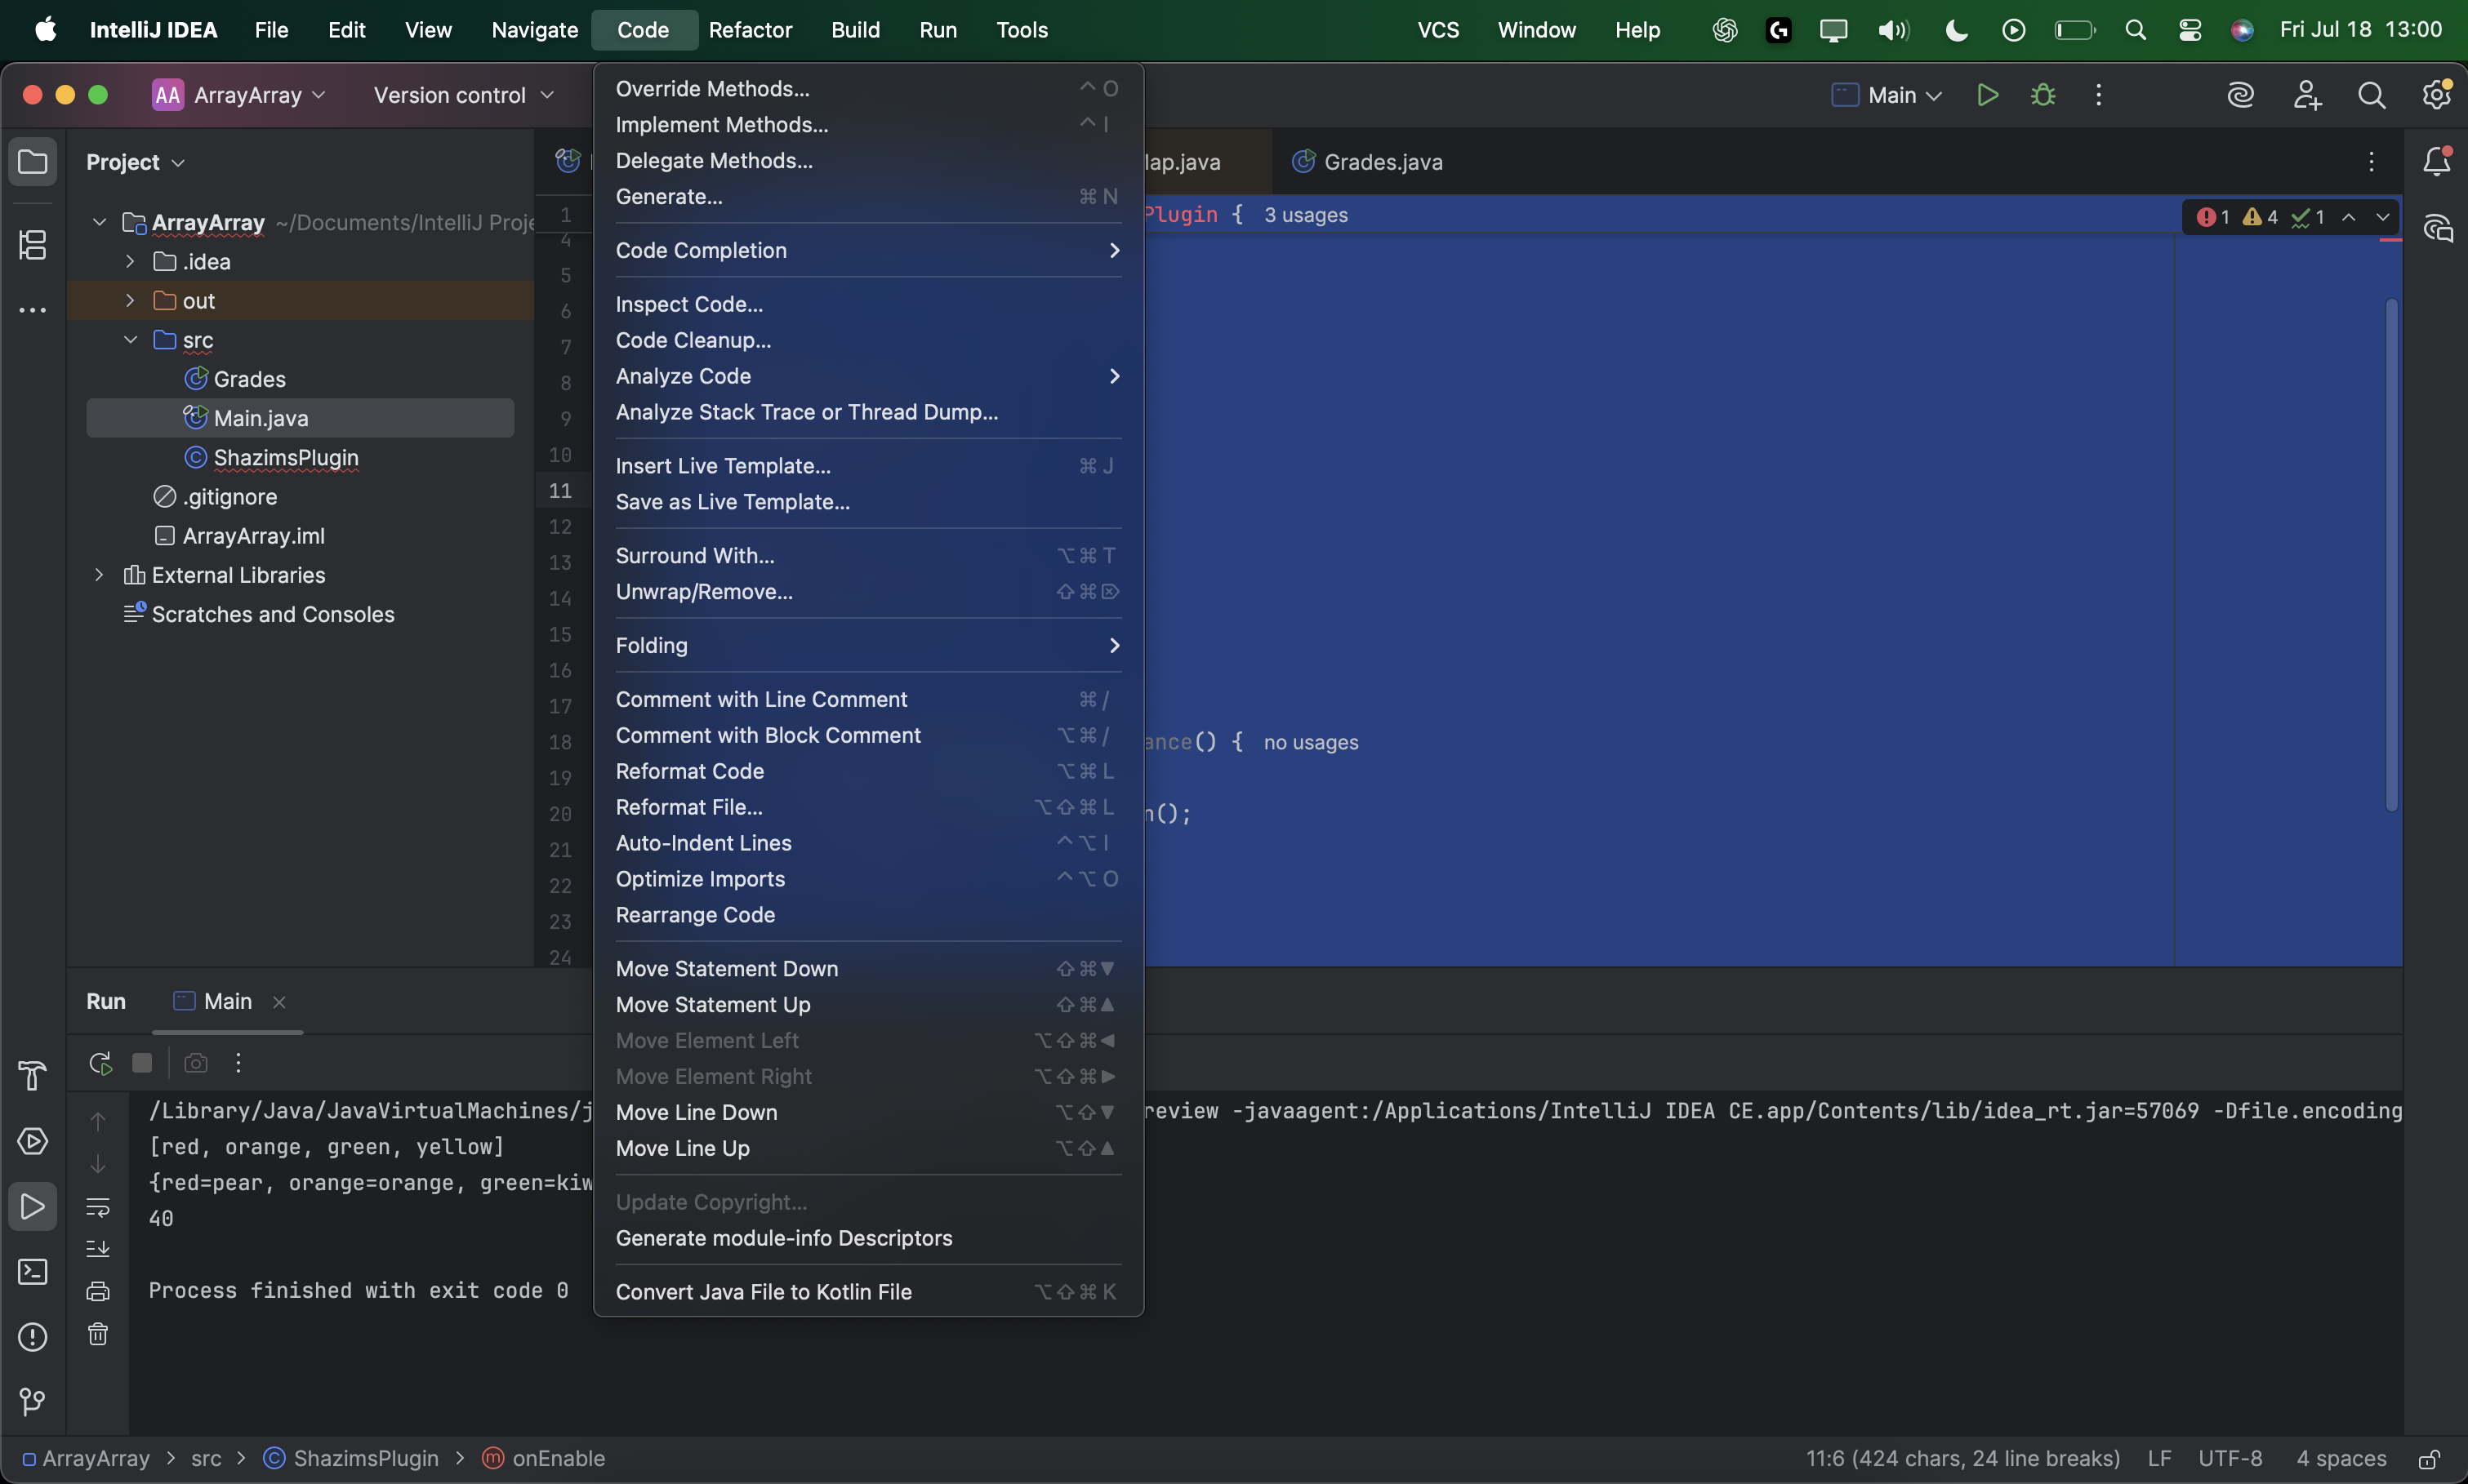
Task: Run Main with the green play button
Action: coord(1988,95)
